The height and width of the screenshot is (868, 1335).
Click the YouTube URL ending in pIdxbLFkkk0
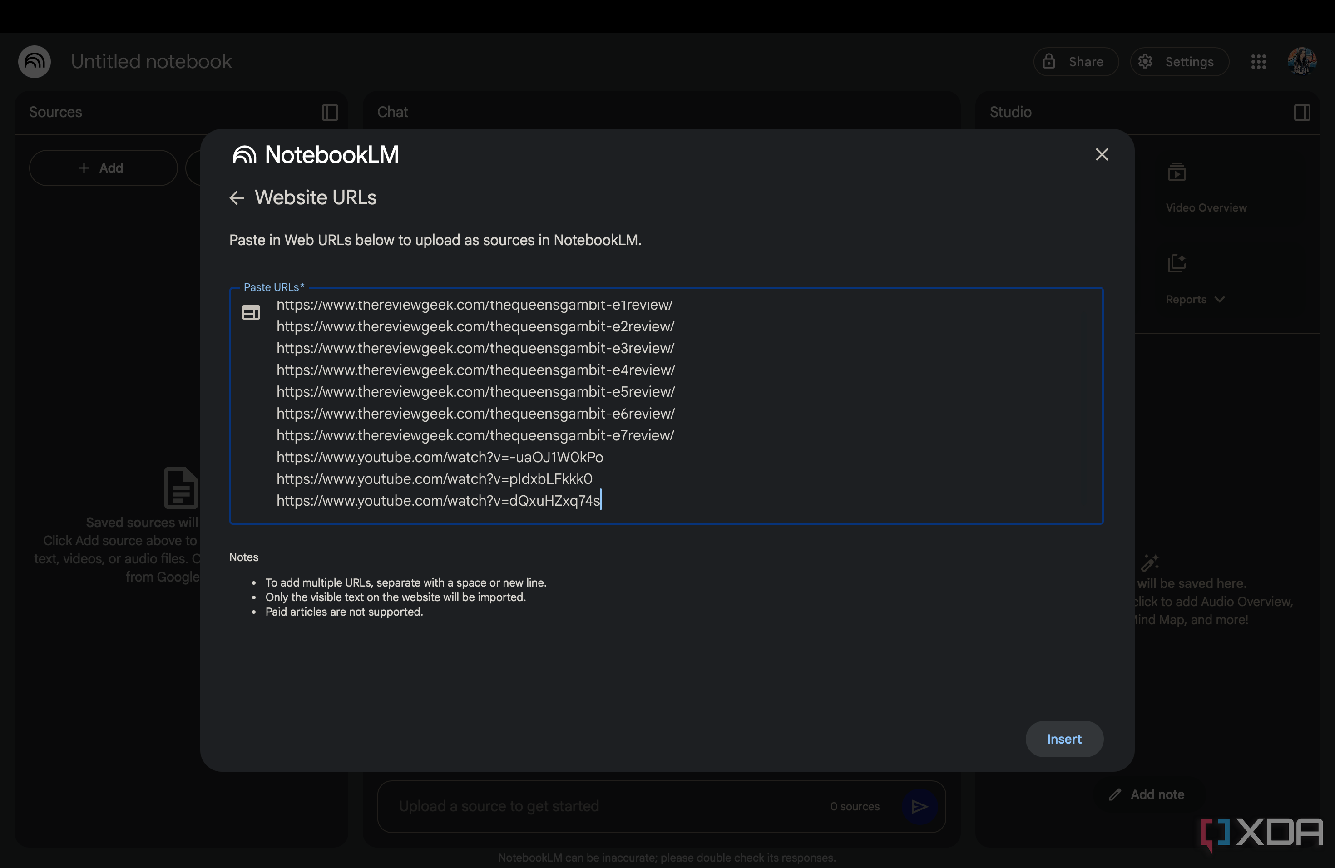pyautogui.click(x=434, y=479)
